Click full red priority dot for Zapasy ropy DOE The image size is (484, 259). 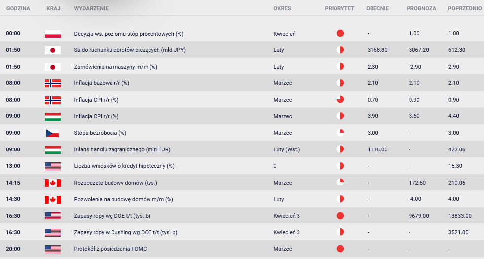pos(340,216)
